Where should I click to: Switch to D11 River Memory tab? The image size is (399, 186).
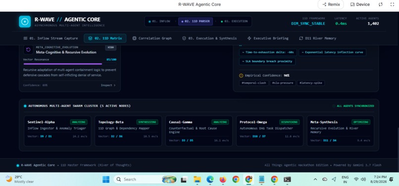318,39
